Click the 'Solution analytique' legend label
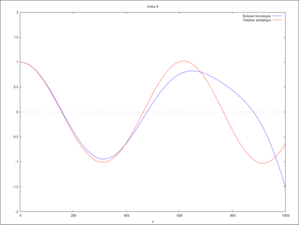This screenshot has height=225, width=299. (x=257, y=20)
